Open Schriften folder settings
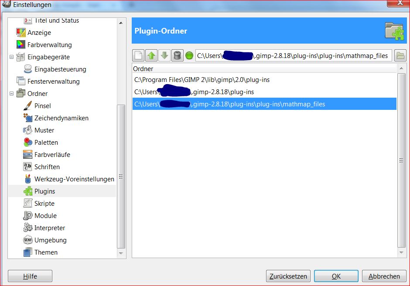The image size is (410, 286). pyautogui.click(x=47, y=167)
